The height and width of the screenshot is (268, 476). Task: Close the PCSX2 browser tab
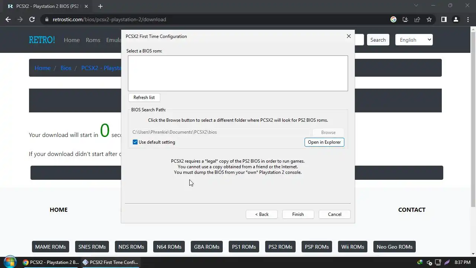[87, 6]
